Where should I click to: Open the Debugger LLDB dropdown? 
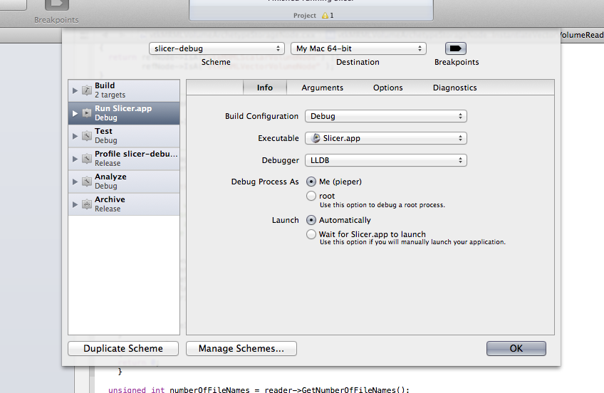click(385, 160)
